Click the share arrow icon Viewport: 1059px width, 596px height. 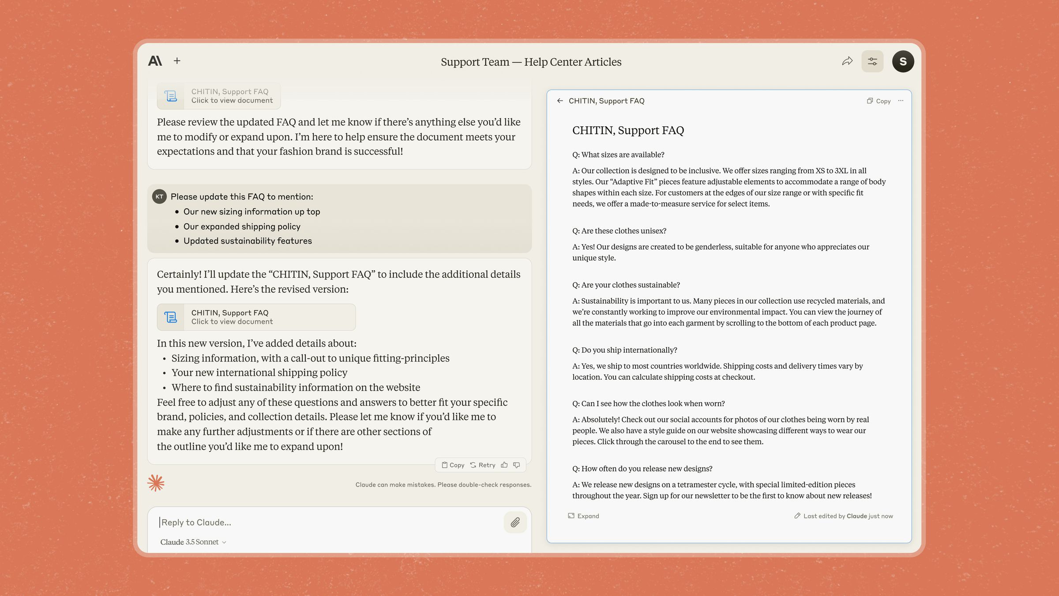click(847, 61)
